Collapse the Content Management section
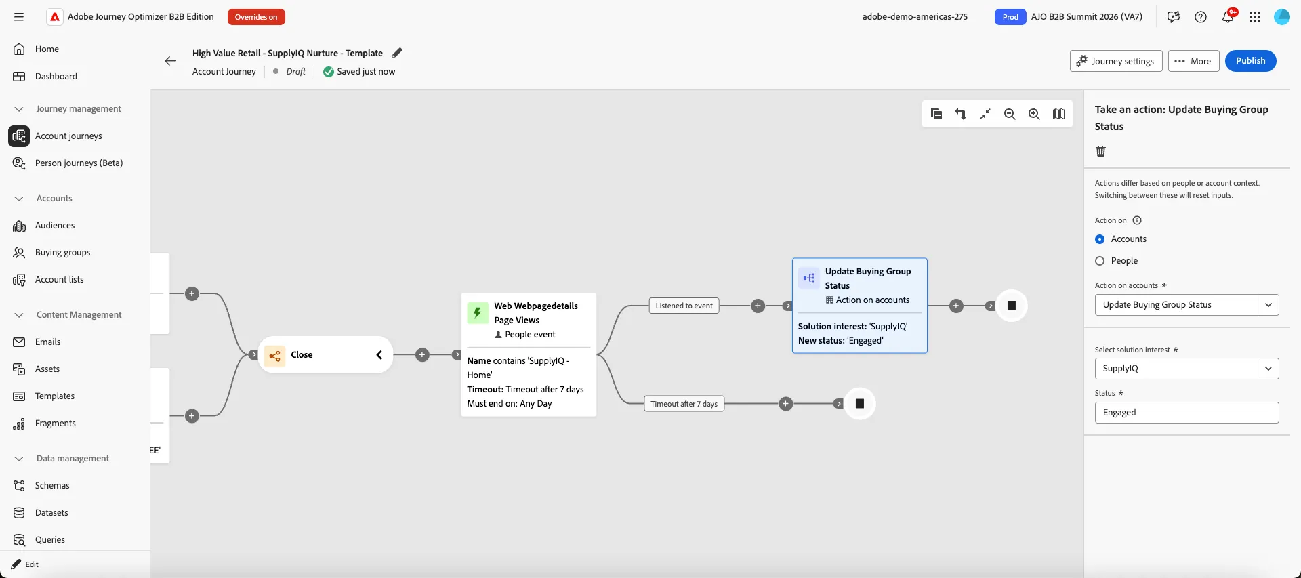Viewport: 1301px width, 578px height. click(19, 315)
